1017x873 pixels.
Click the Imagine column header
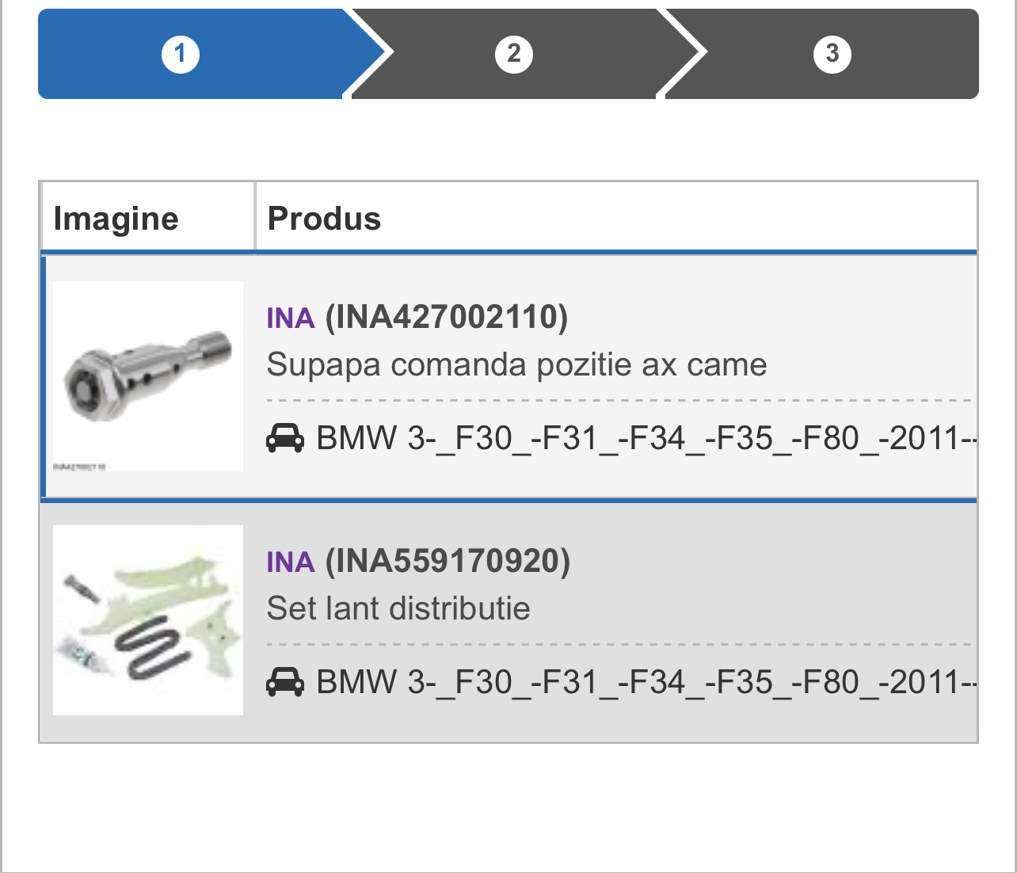116,219
